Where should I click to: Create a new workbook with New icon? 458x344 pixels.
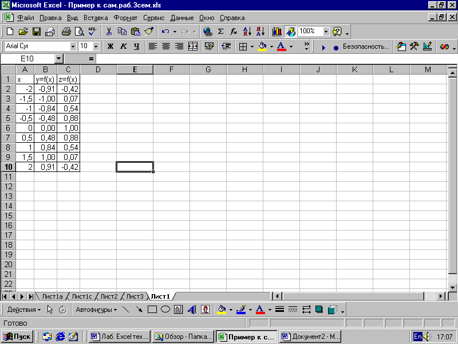point(10,32)
